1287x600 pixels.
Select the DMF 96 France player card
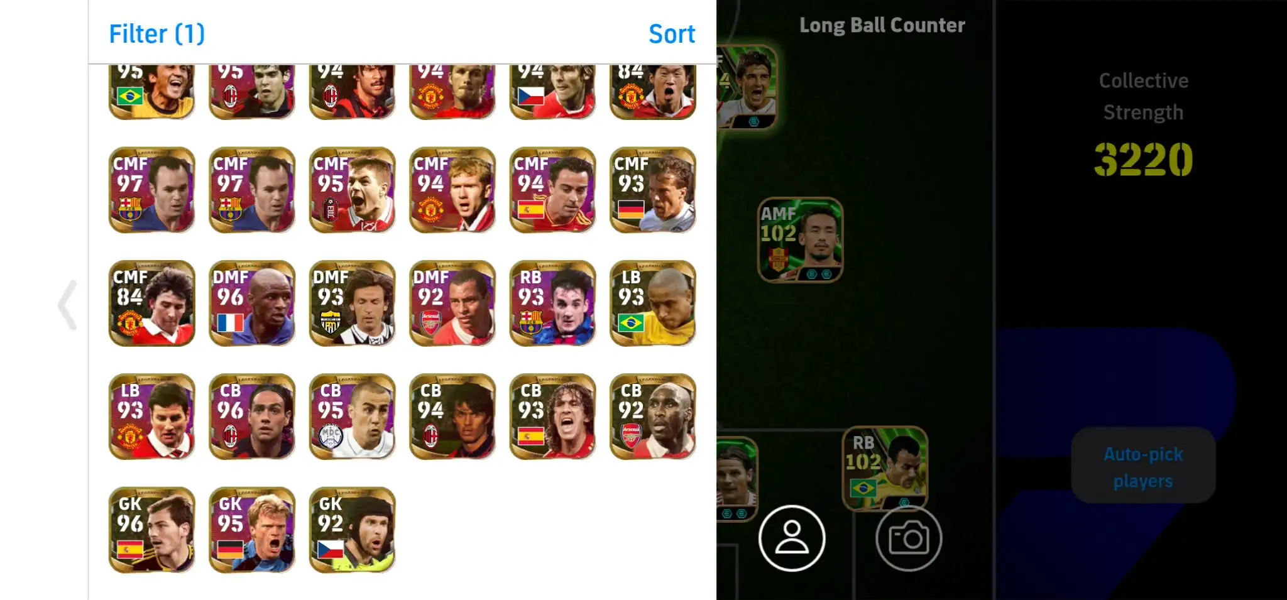tap(252, 303)
